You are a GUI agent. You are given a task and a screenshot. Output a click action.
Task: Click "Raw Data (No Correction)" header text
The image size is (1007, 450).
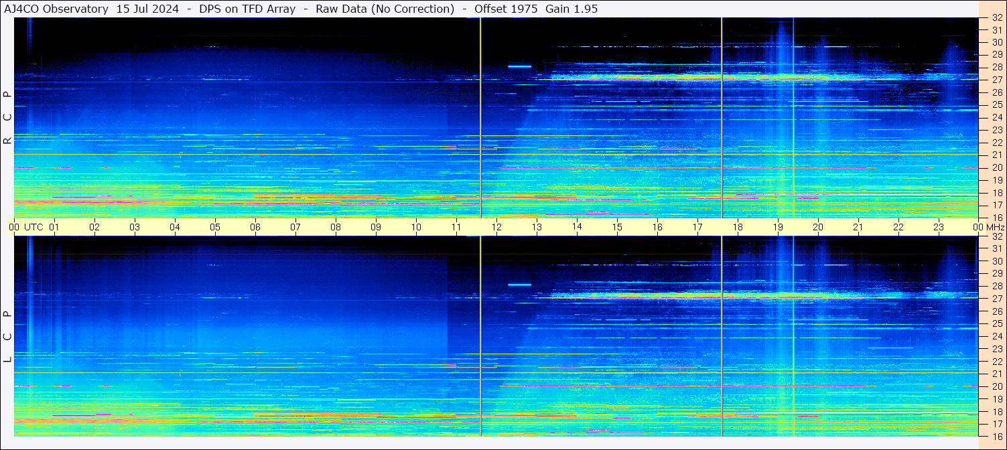pyautogui.click(x=385, y=9)
